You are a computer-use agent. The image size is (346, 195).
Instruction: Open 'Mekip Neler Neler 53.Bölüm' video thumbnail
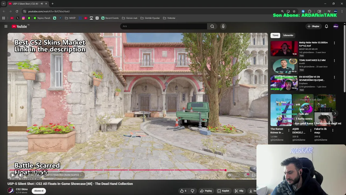[284, 48]
